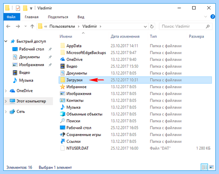Select Этот компьютер in the sidebar
The height and width of the screenshot is (174, 219).
point(31,101)
